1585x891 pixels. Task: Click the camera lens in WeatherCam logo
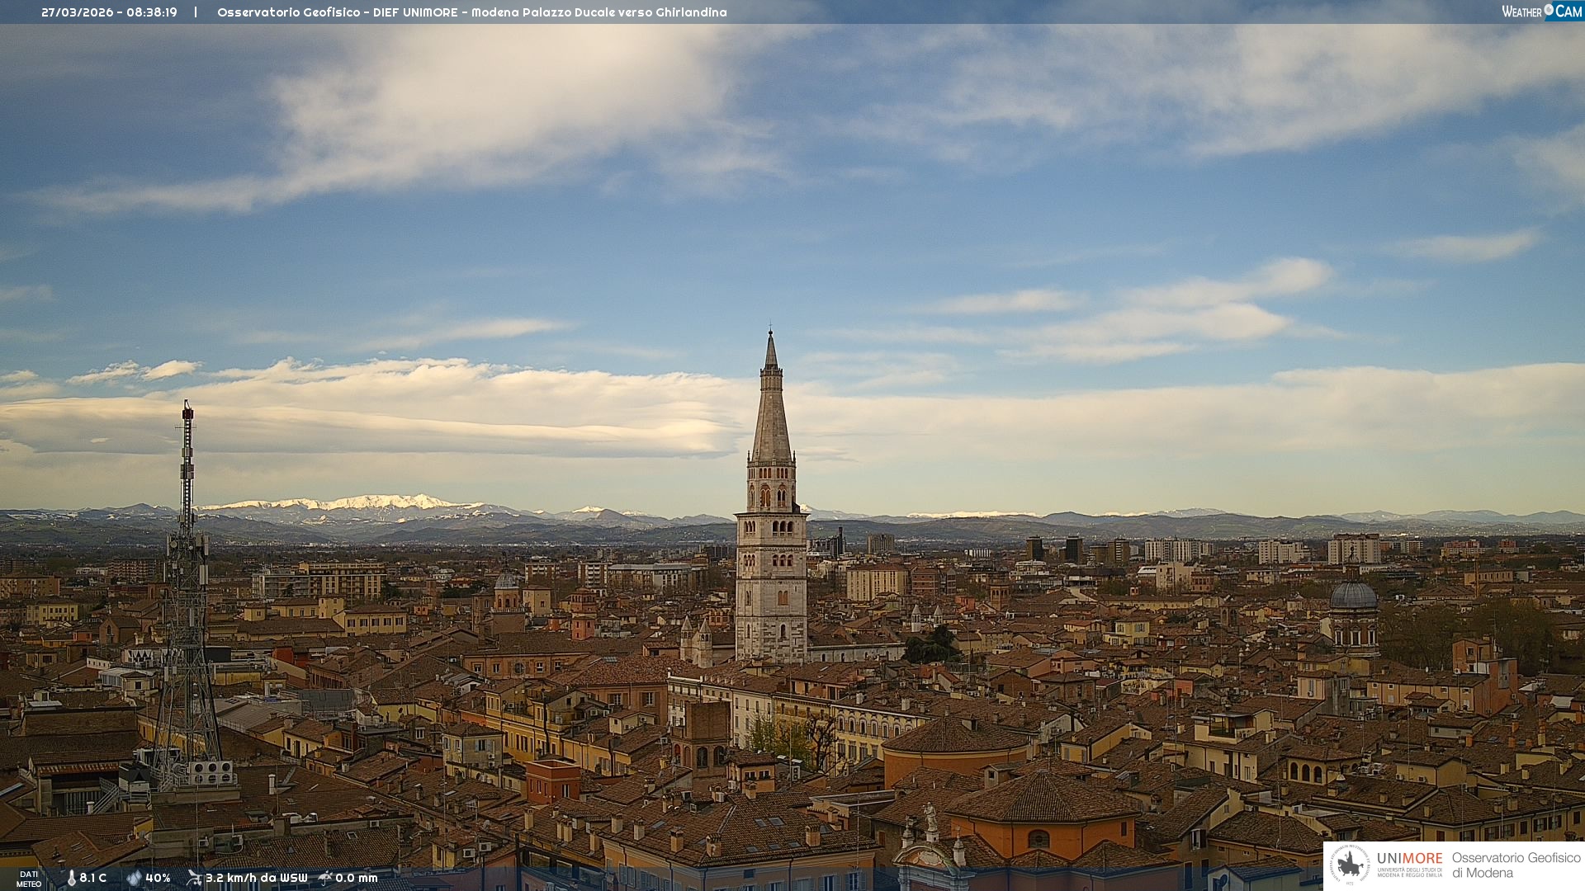tap(1549, 10)
